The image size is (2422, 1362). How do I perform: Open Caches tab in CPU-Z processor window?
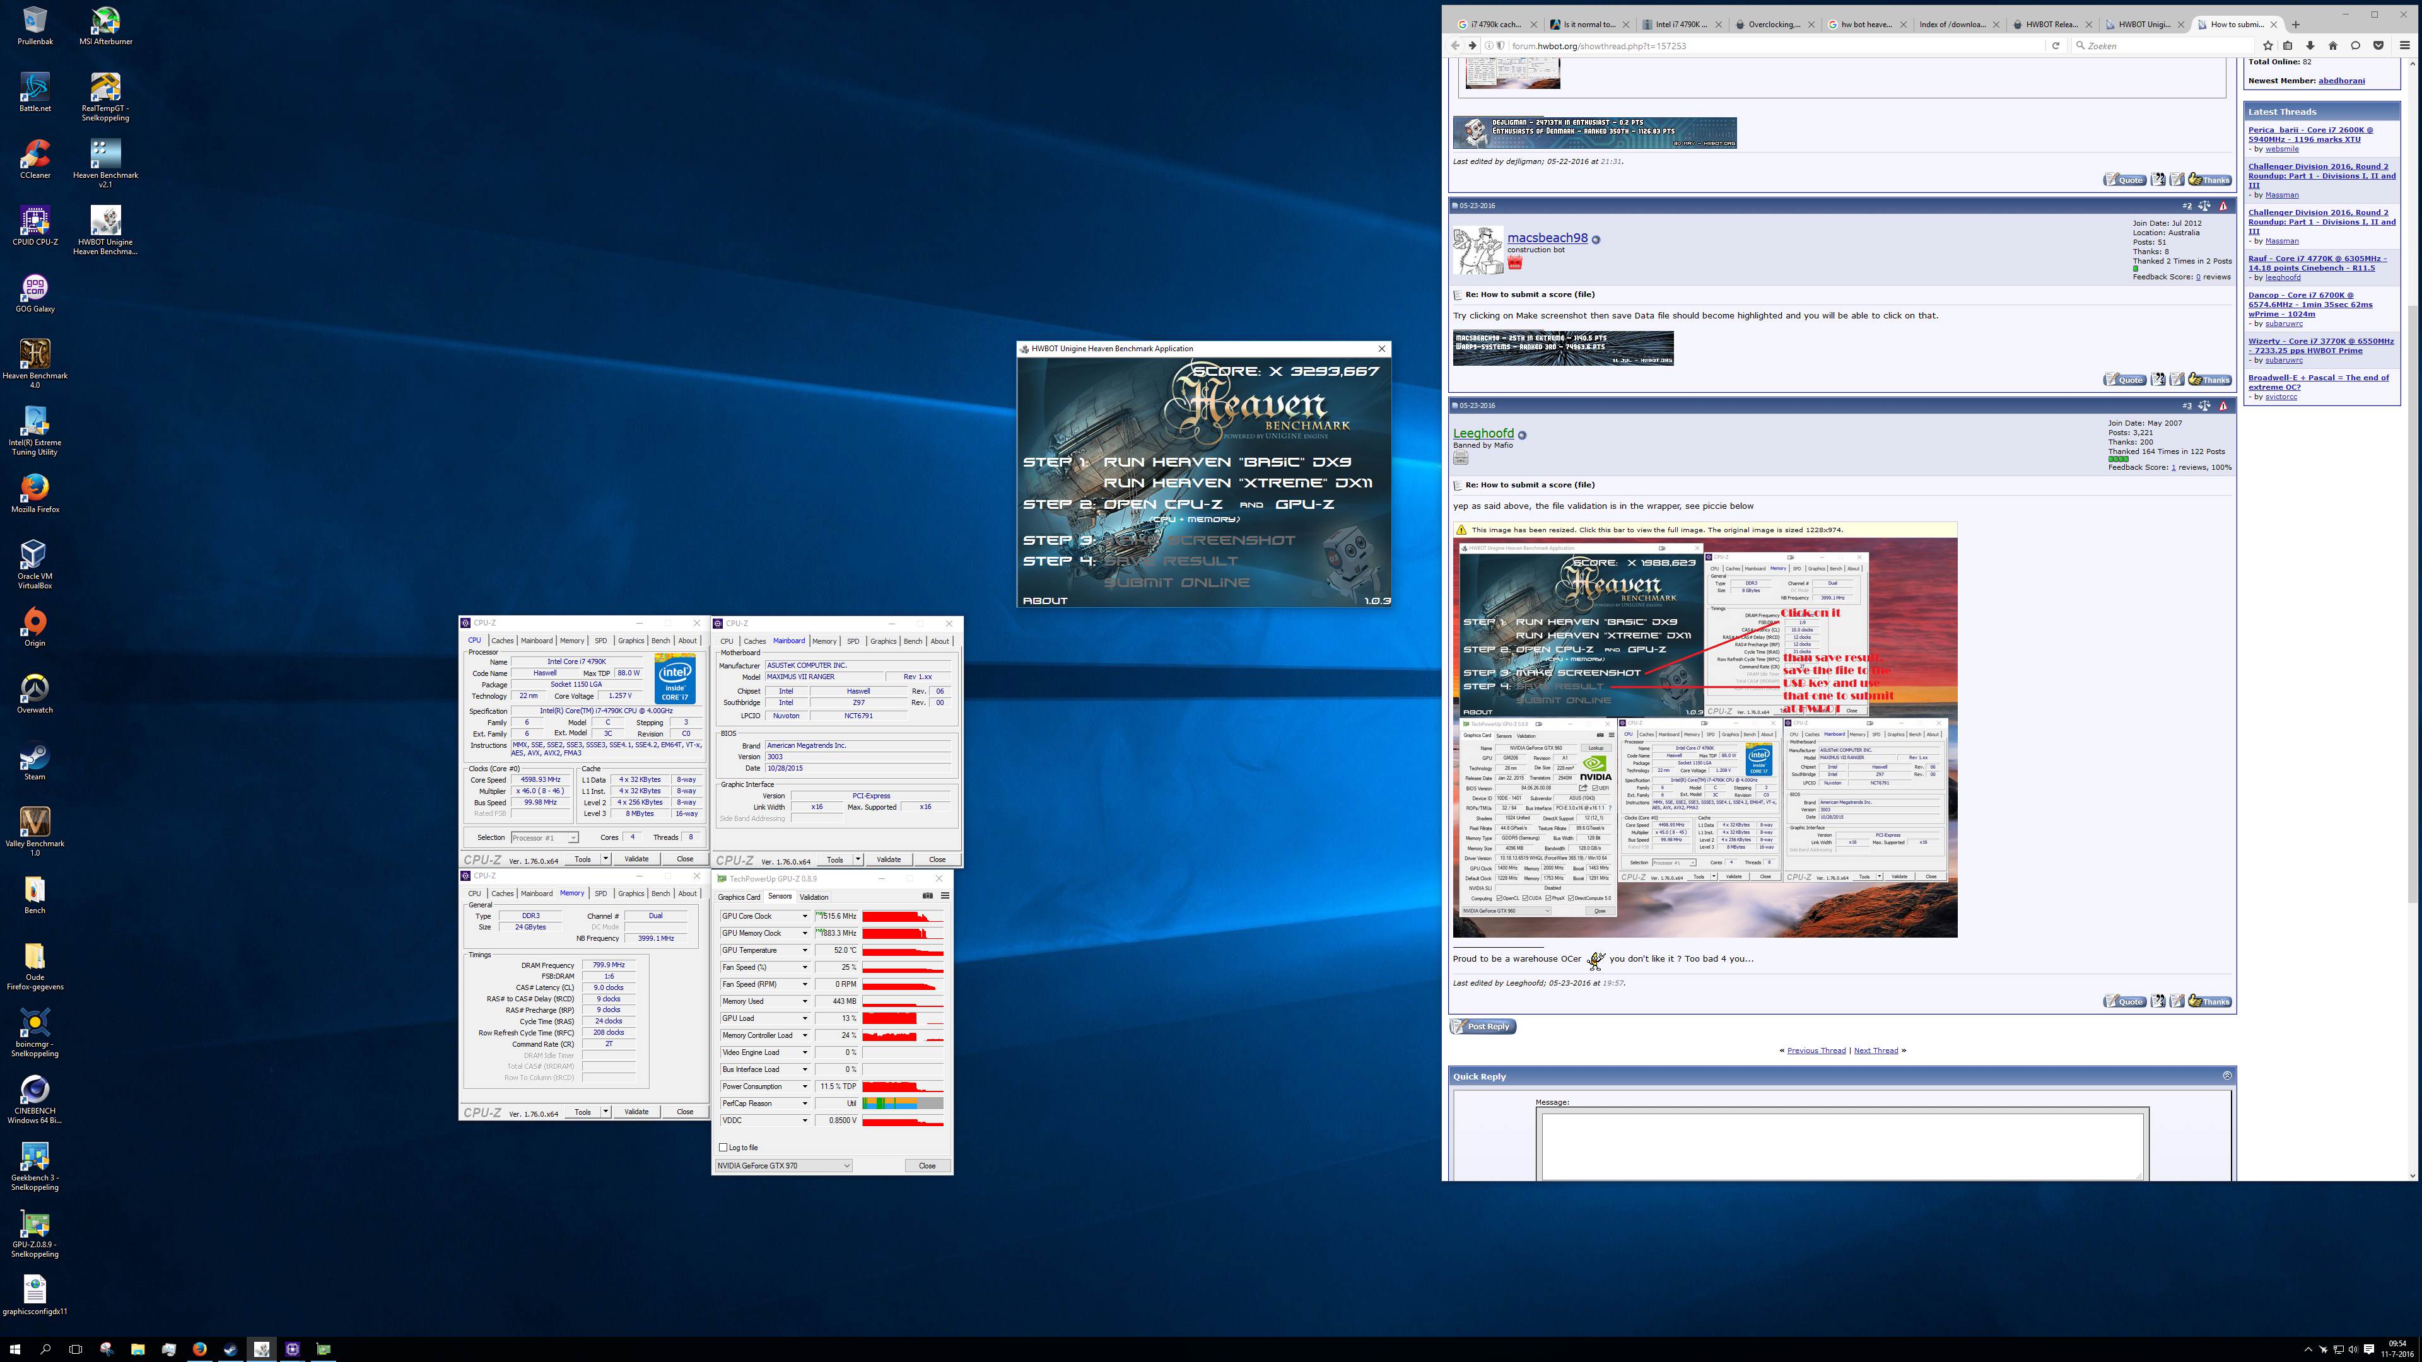point(502,640)
